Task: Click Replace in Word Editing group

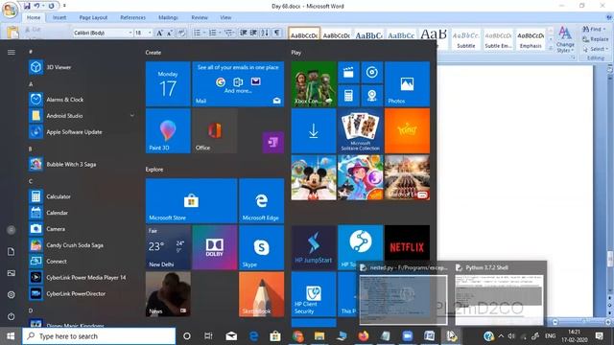Action: point(595,39)
